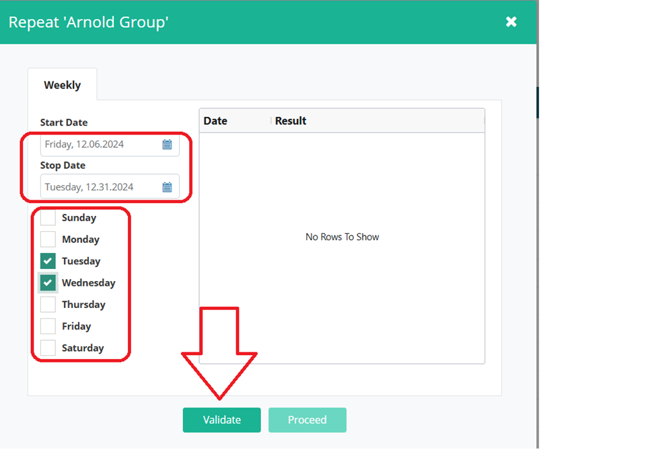Uncheck the Wednesday checkbox
This screenshot has width=656, height=460.
point(48,282)
